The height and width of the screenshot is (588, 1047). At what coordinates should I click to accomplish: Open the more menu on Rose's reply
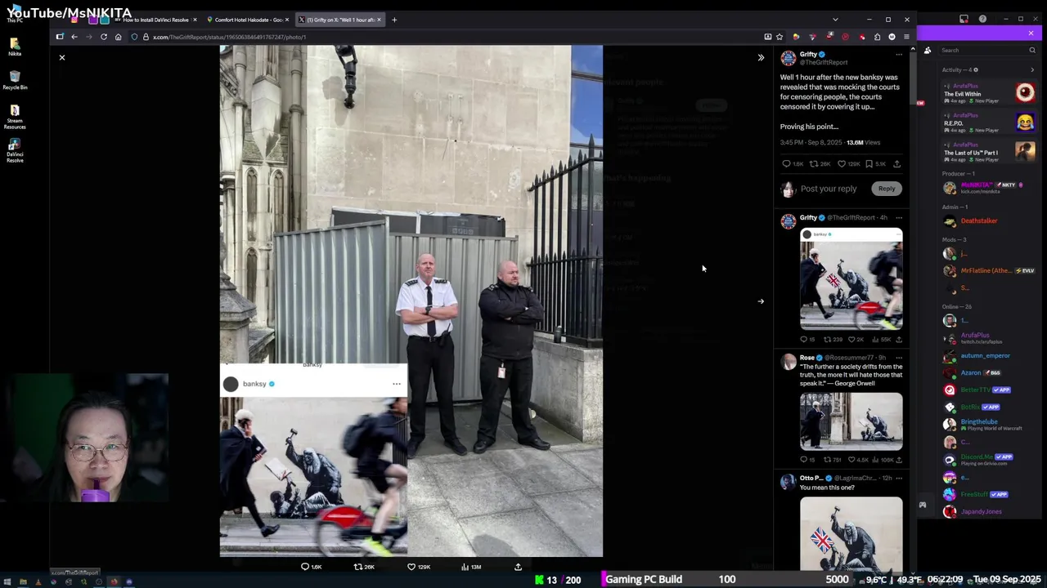(899, 358)
